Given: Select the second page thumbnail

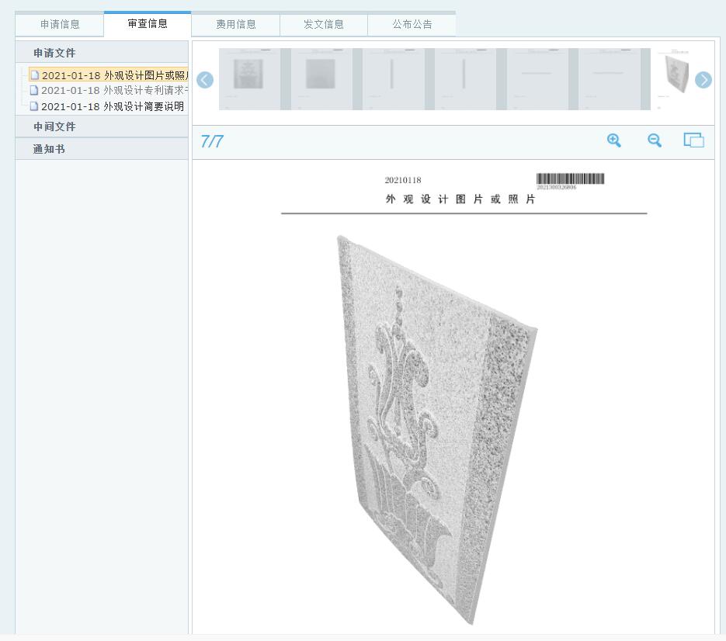Looking at the screenshot, I should click(321, 78).
